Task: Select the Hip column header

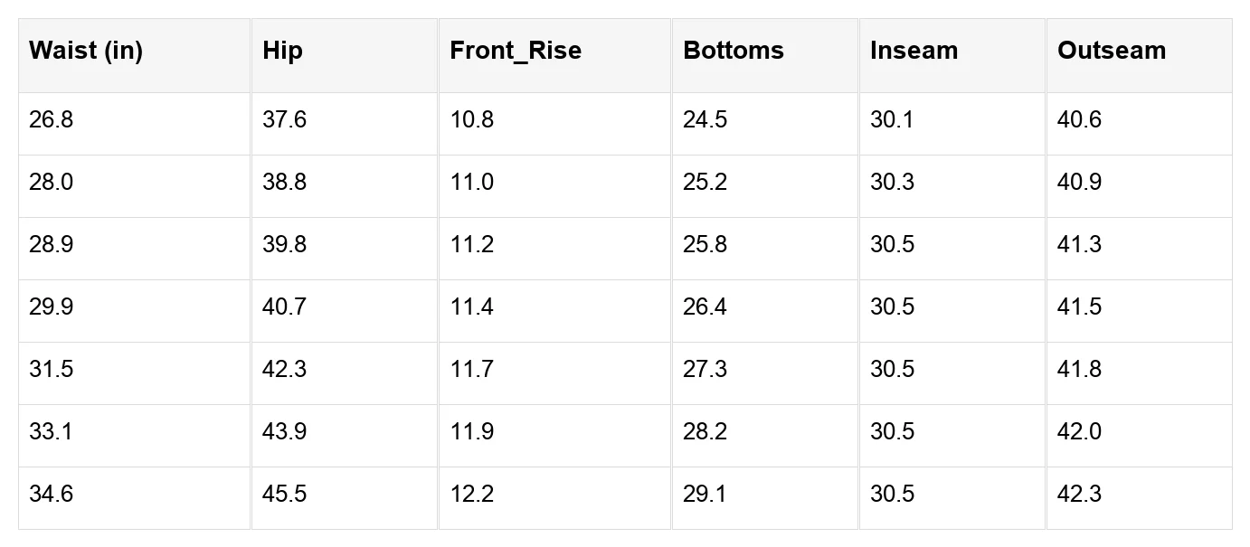Action: [282, 51]
